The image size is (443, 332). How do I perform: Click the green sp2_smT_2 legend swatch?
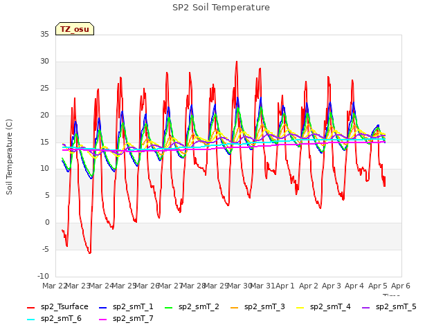pyautogui.click(x=169, y=307)
